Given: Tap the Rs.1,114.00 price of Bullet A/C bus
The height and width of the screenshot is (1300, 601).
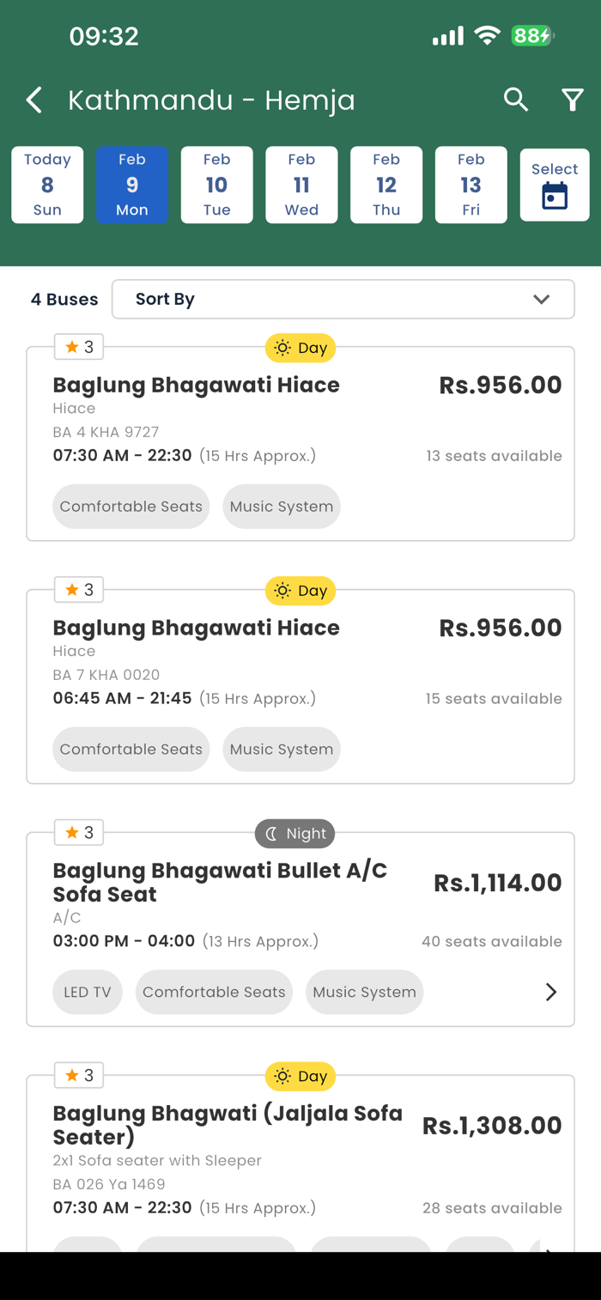Looking at the screenshot, I should [498, 883].
